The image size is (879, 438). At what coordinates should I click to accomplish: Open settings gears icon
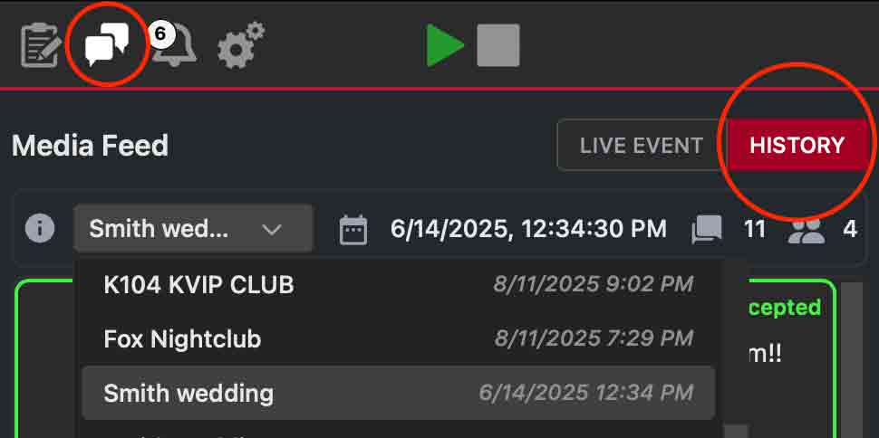pyautogui.click(x=240, y=45)
